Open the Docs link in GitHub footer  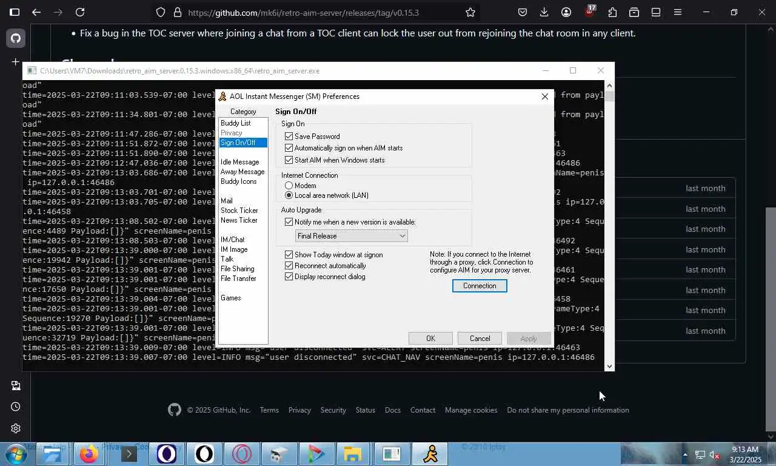(393, 410)
